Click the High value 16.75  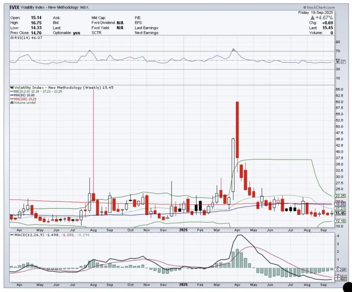coord(36,23)
